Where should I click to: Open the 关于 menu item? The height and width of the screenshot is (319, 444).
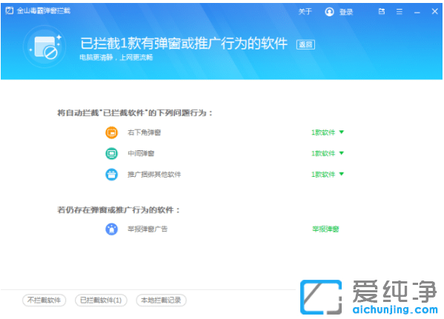click(x=305, y=12)
